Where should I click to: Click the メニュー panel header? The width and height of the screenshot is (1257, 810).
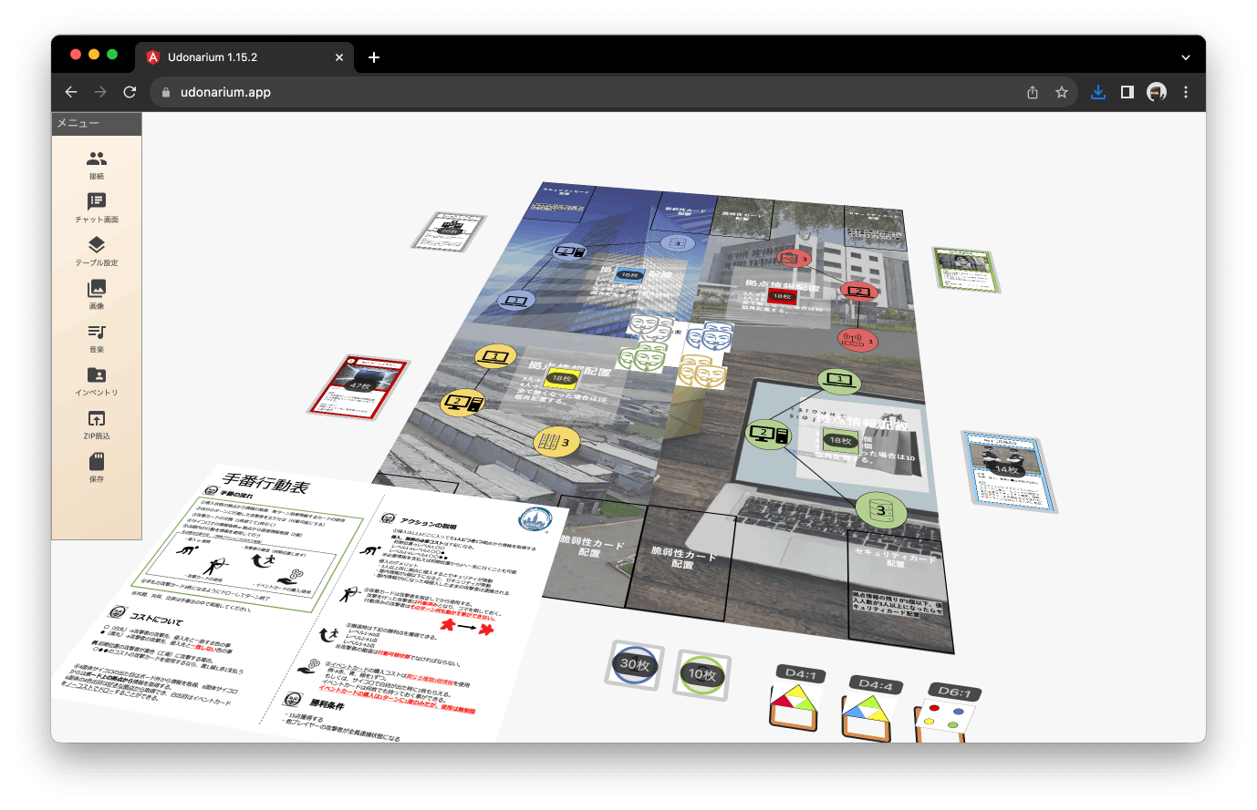pyautogui.click(x=97, y=124)
